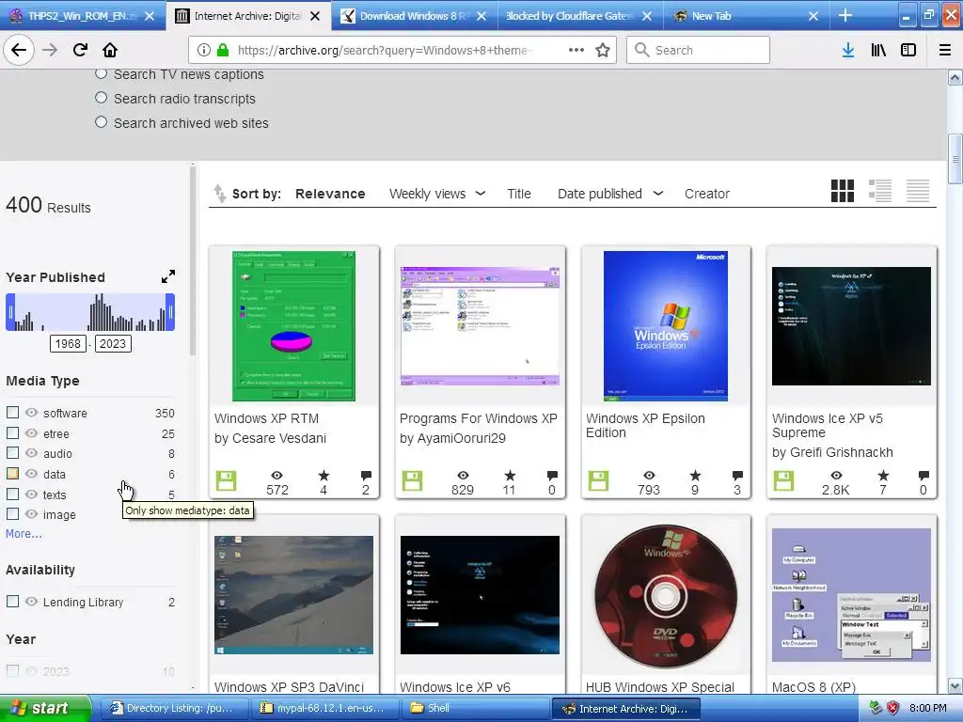
Task: Sort results by Title
Action: coord(519,194)
